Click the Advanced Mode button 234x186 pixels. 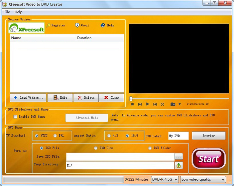point(87,118)
